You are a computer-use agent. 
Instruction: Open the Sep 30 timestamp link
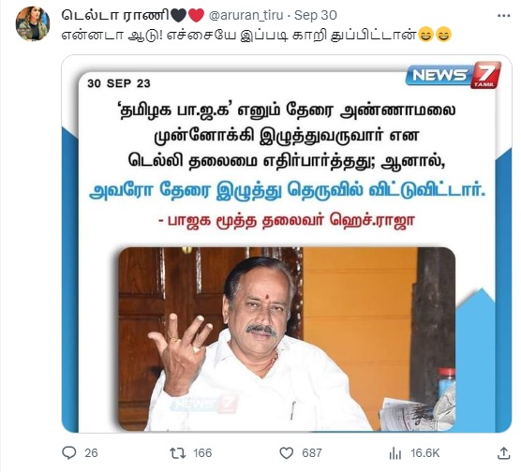(316, 15)
